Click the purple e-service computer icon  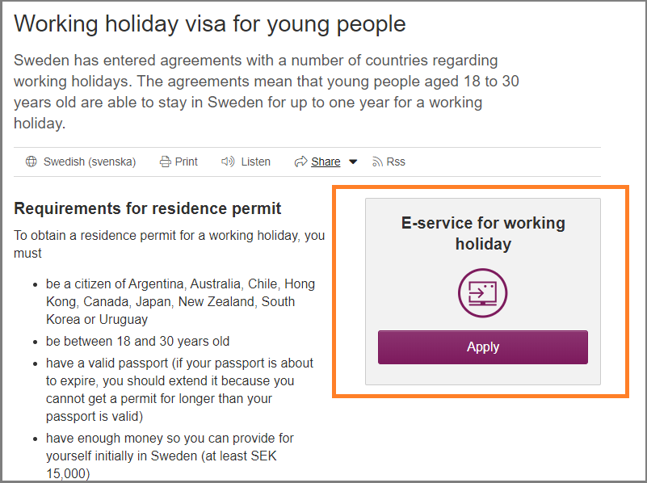482,292
